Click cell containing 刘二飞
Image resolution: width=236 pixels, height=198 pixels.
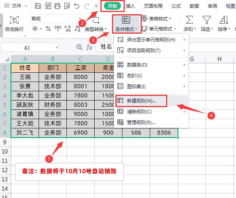pos(25,133)
